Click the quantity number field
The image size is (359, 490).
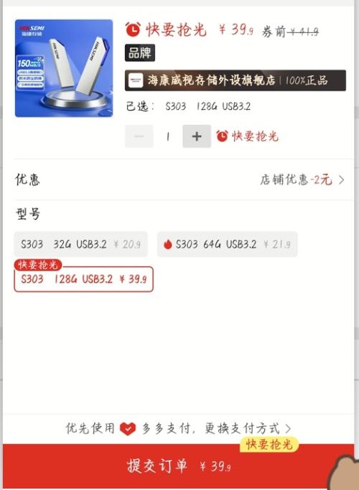pyautogui.click(x=168, y=136)
